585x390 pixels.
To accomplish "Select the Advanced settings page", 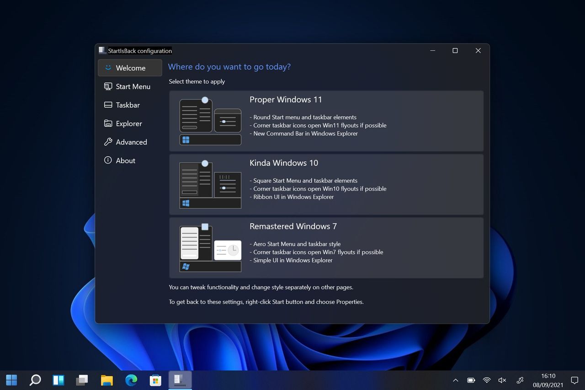I will tap(130, 142).
